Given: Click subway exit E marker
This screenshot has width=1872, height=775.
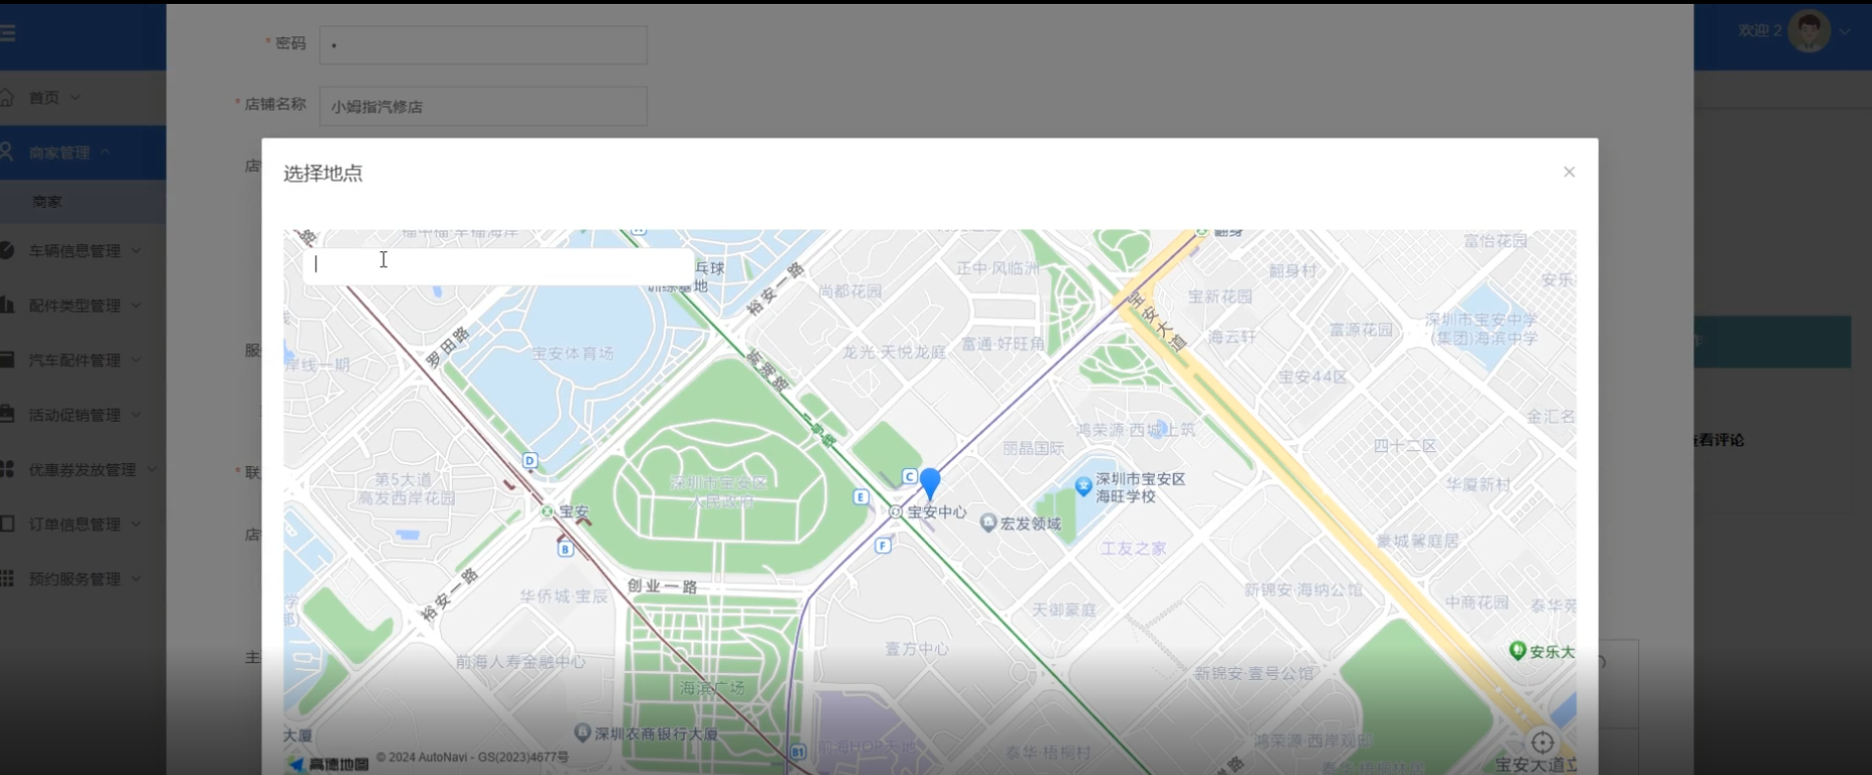Looking at the screenshot, I should pyautogui.click(x=860, y=497).
